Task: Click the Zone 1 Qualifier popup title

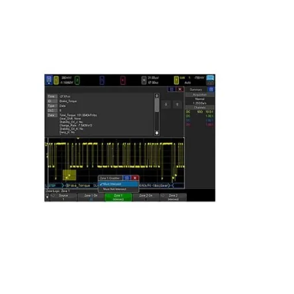Action: point(110,178)
